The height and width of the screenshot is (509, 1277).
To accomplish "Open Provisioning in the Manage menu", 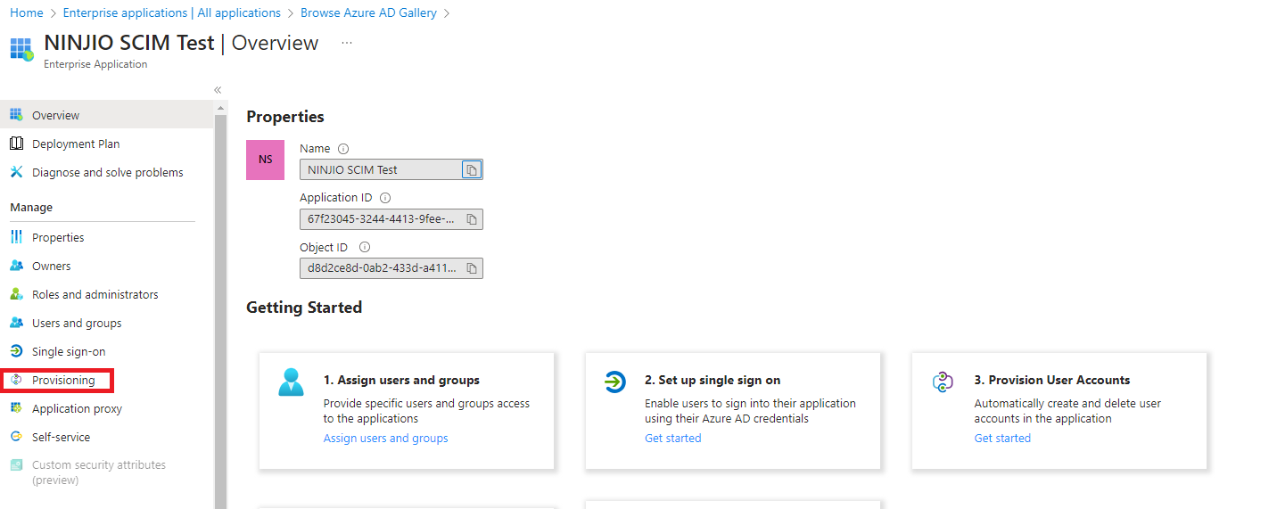I will coord(62,381).
